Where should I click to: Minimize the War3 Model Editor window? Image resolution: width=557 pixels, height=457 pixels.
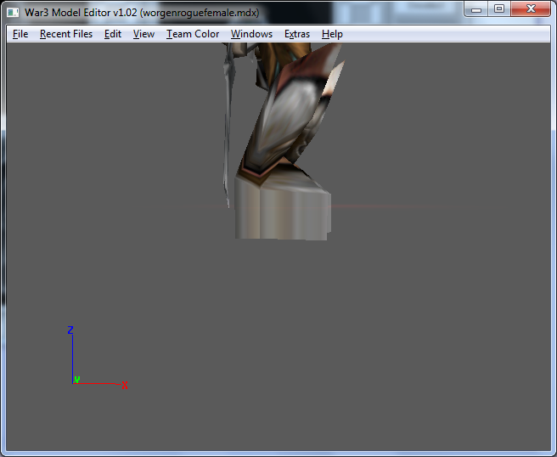click(x=476, y=9)
